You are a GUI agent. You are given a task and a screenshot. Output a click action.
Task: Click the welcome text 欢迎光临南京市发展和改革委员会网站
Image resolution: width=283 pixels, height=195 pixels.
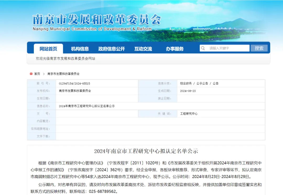(66, 59)
